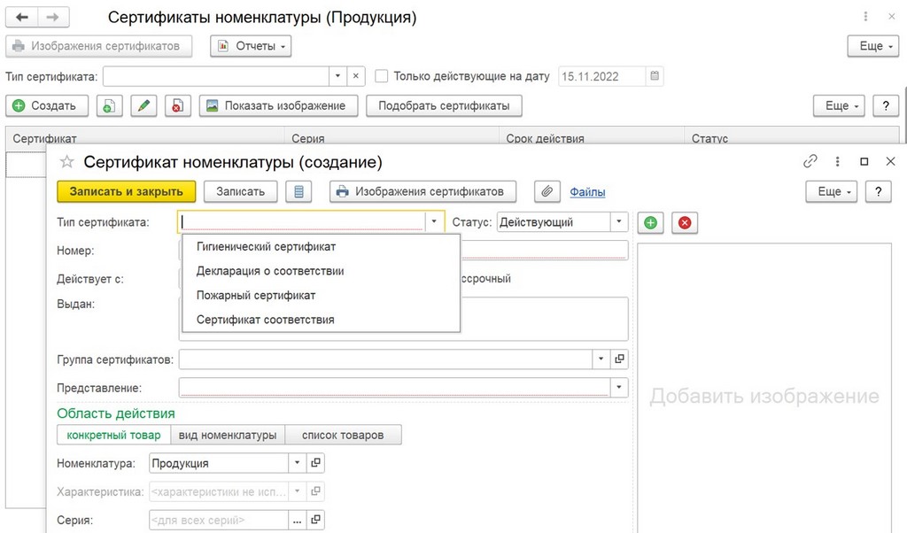Image resolution: width=907 pixels, height=533 pixels.
Task: Switch to the вид номенклатуры tab
Action: click(x=228, y=435)
